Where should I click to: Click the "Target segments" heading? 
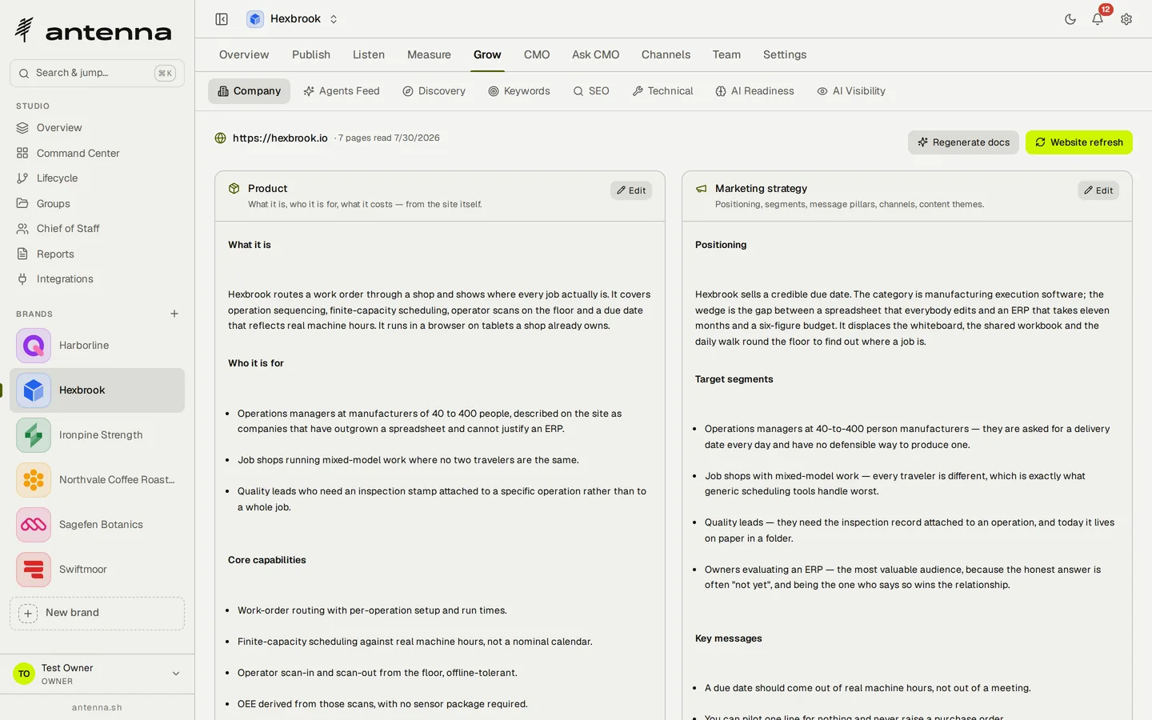734,379
